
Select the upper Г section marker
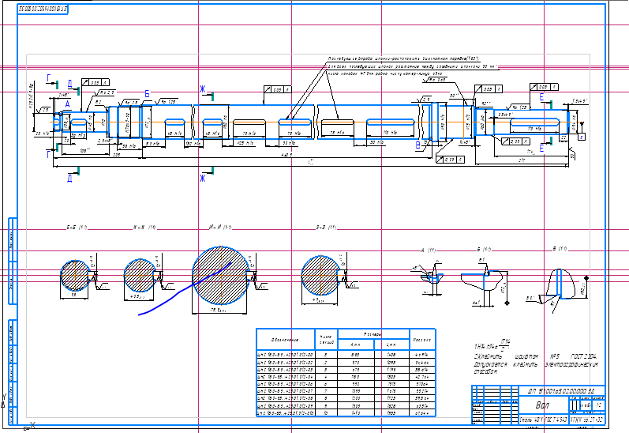tap(51, 78)
